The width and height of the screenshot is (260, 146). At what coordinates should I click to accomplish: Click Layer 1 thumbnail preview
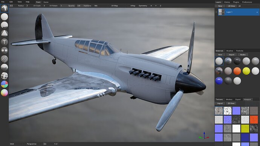[x=222, y=12]
